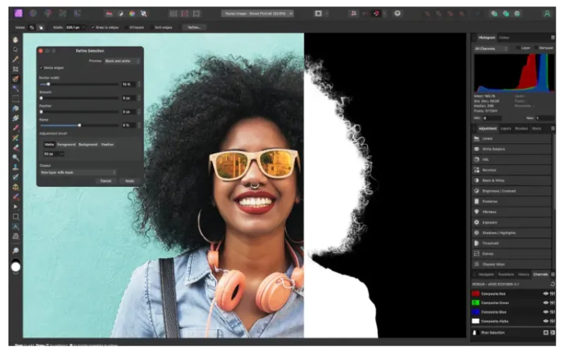
Task: Open the Photo persona icon
Action: pyautogui.click(x=18, y=13)
